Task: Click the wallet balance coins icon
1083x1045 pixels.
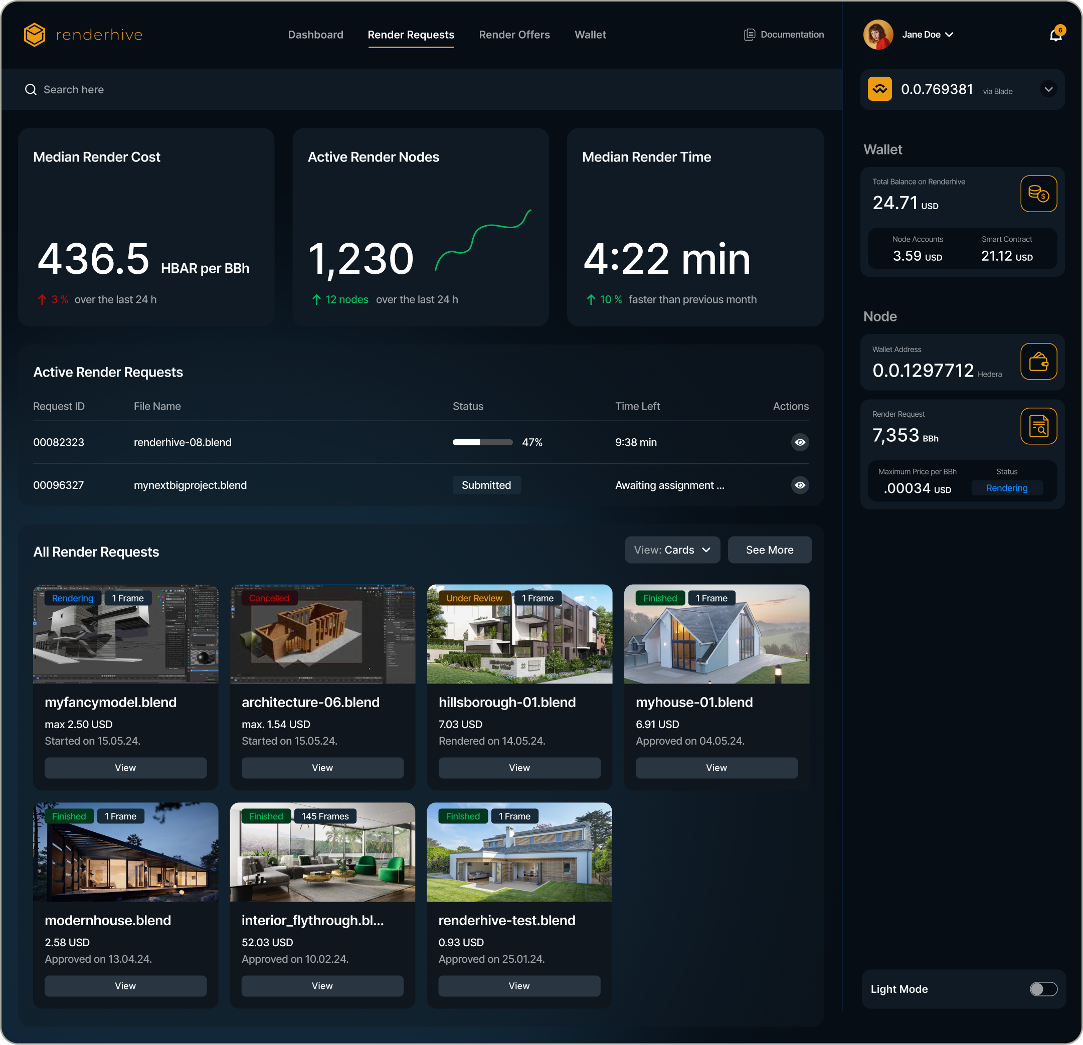Action: [x=1038, y=194]
